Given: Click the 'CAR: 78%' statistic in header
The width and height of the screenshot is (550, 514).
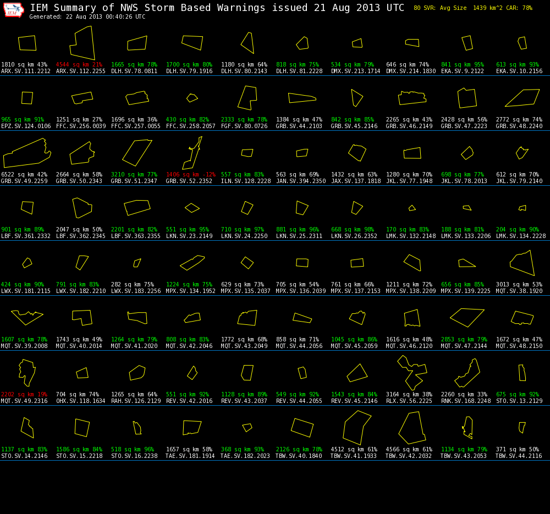Looking at the screenshot, I should 519,8.
